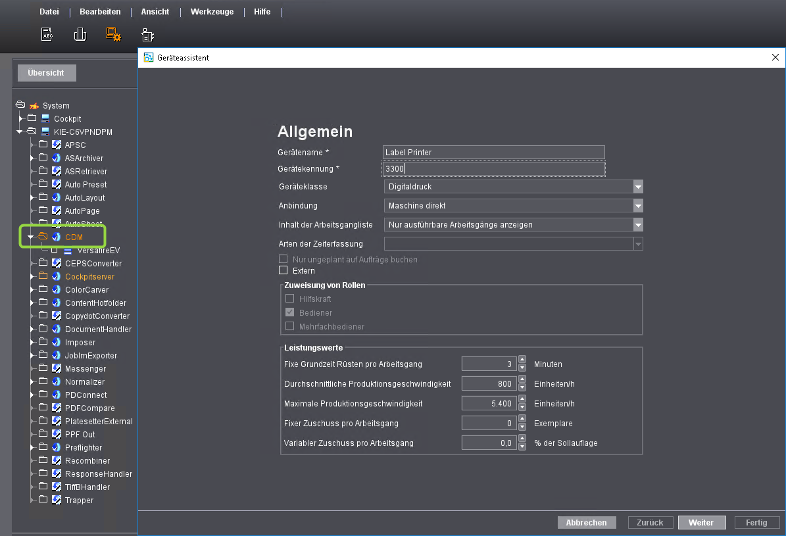Collapse the KIE-C6VPNDPM tree node
The image size is (786, 536).
(20, 132)
